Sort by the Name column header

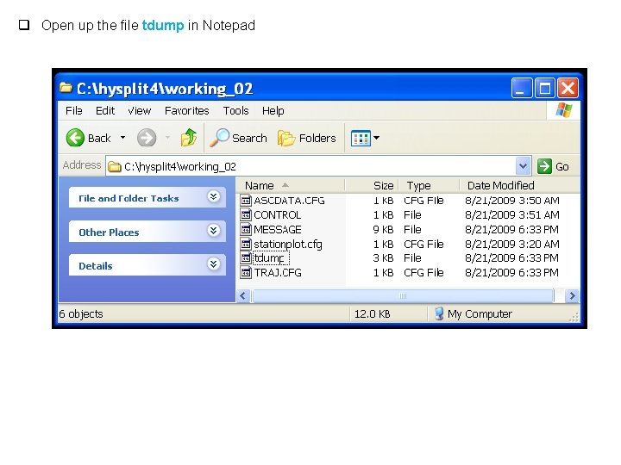point(291,185)
